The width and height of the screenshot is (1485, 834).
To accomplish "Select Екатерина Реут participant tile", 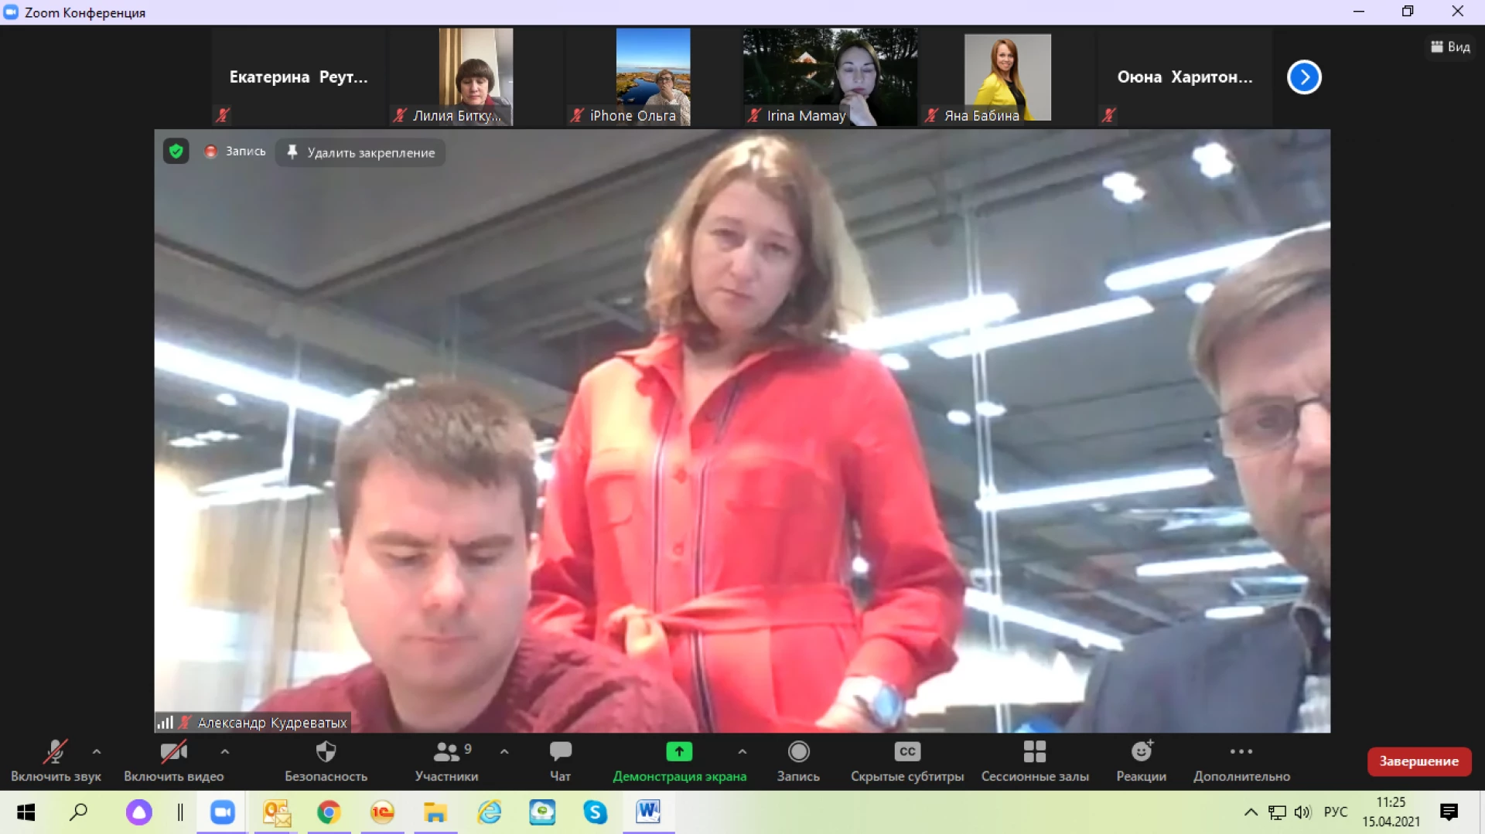I will 299,77.
